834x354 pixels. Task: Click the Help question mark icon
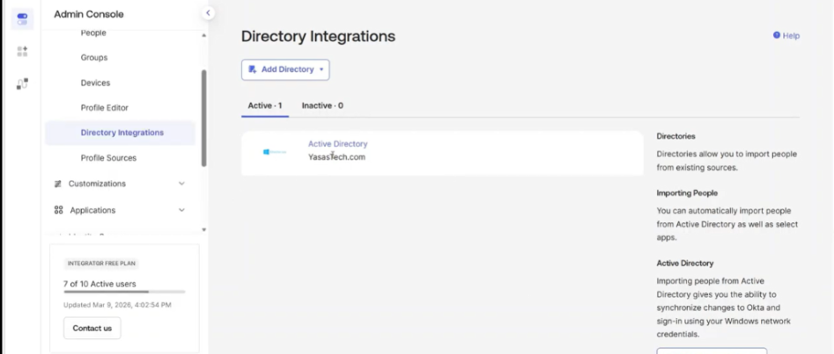pyautogui.click(x=777, y=36)
